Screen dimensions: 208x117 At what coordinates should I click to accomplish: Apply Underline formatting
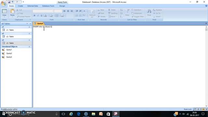[42, 16]
